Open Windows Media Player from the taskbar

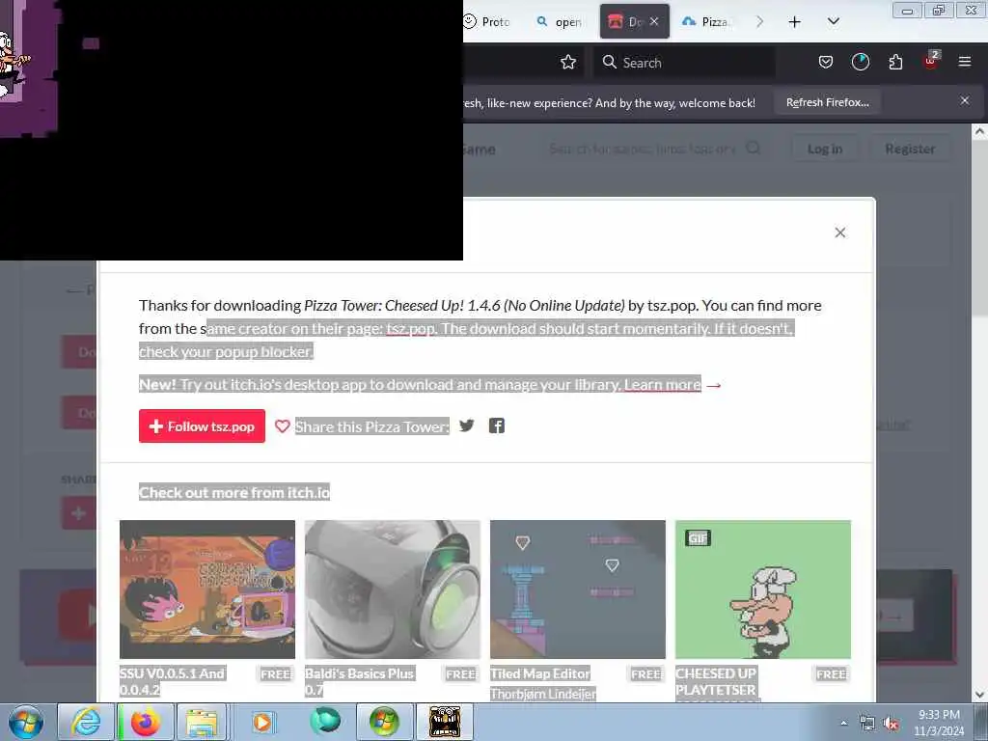pos(262,722)
